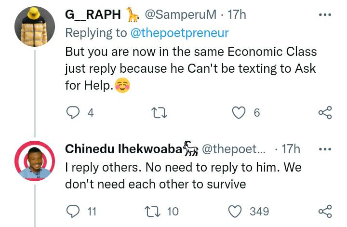
Task: Open @thepoetpreneur mention link
Action: [x=179, y=33]
